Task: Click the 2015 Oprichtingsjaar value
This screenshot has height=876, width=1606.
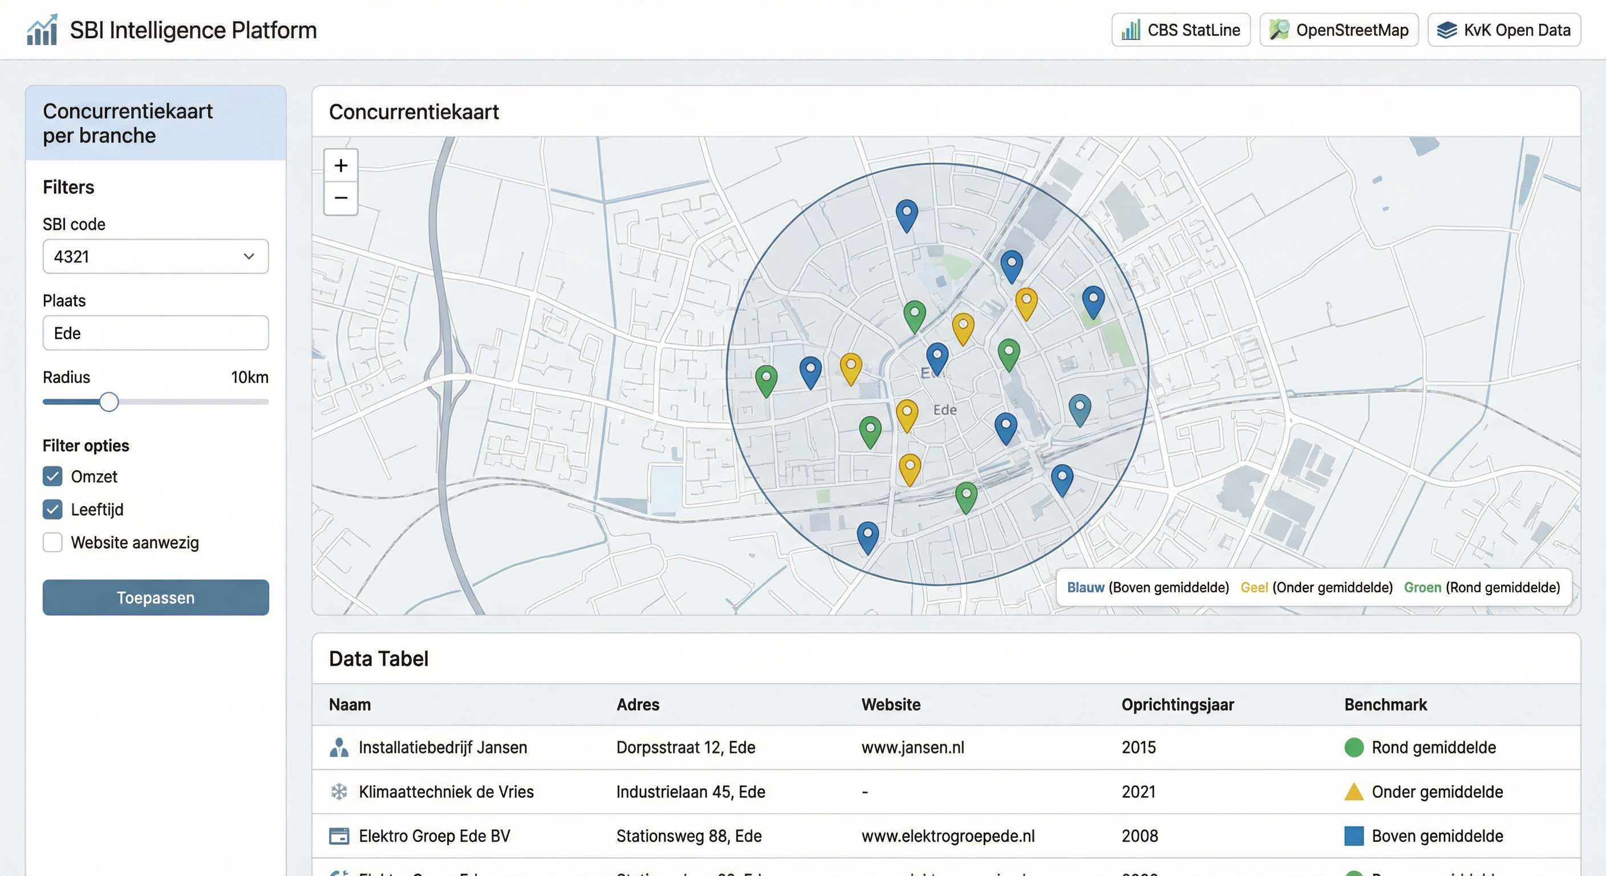Action: [x=1138, y=747]
